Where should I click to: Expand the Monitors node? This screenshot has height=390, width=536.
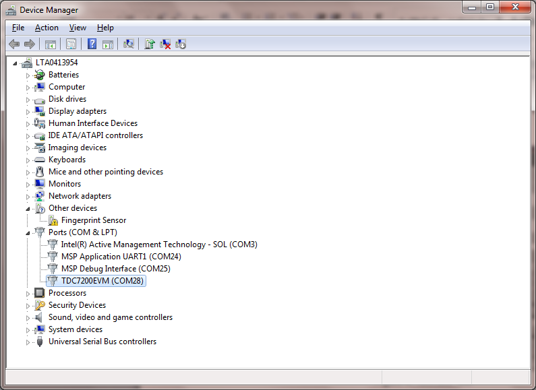[28, 185]
